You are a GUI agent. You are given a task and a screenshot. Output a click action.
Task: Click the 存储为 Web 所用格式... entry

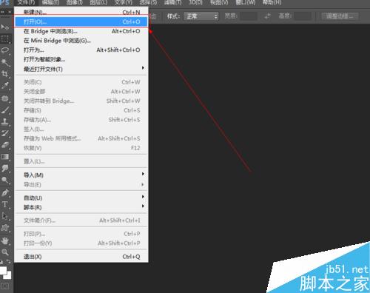[x=81, y=138]
